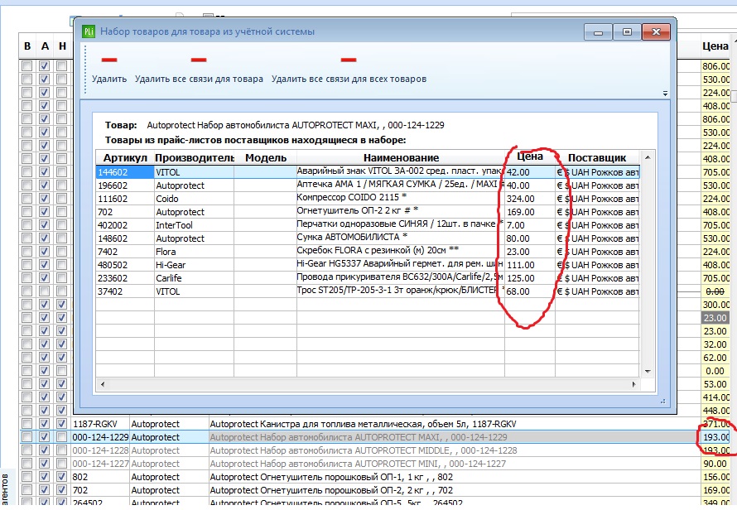Sort by the Производитель column header
This screenshot has height=510, width=737.
click(x=194, y=158)
